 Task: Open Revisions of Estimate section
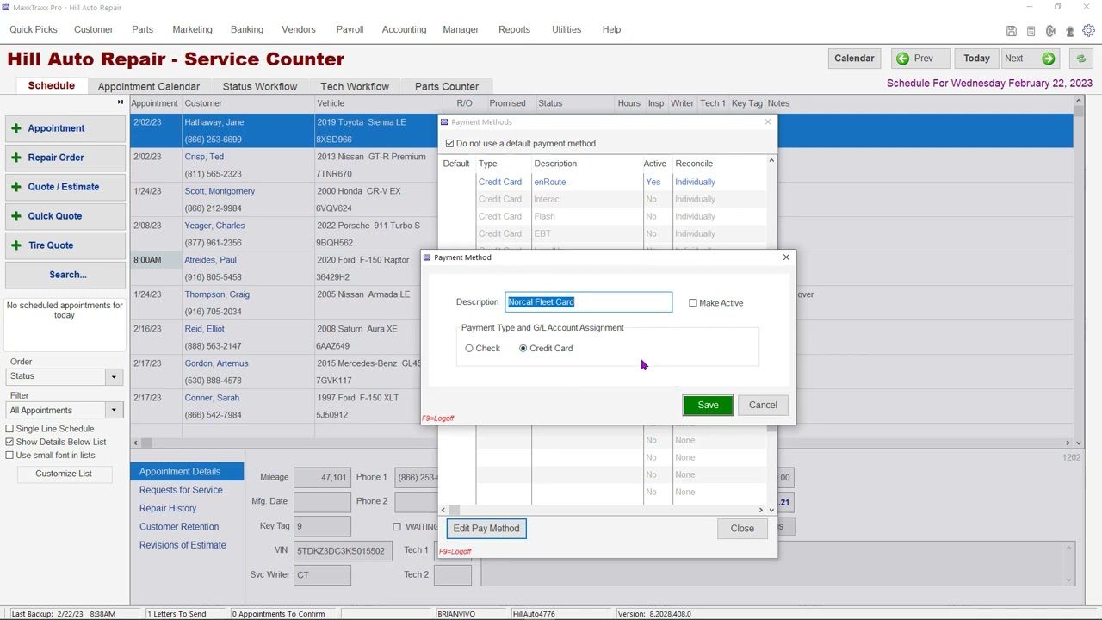pyautogui.click(x=183, y=545)
